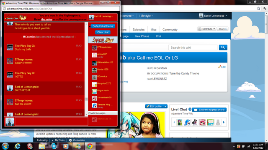
Task: Click the Search this wiki field
Action: 193,47
